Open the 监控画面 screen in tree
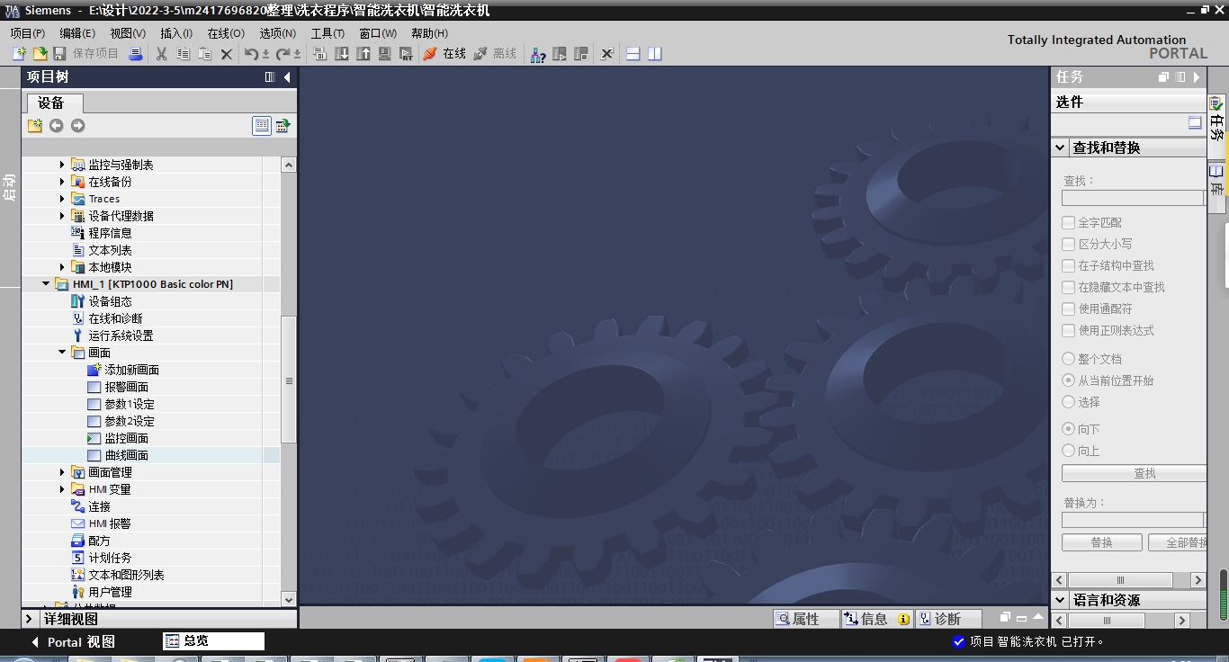The image size is (1229, 662). pos(126,438)
